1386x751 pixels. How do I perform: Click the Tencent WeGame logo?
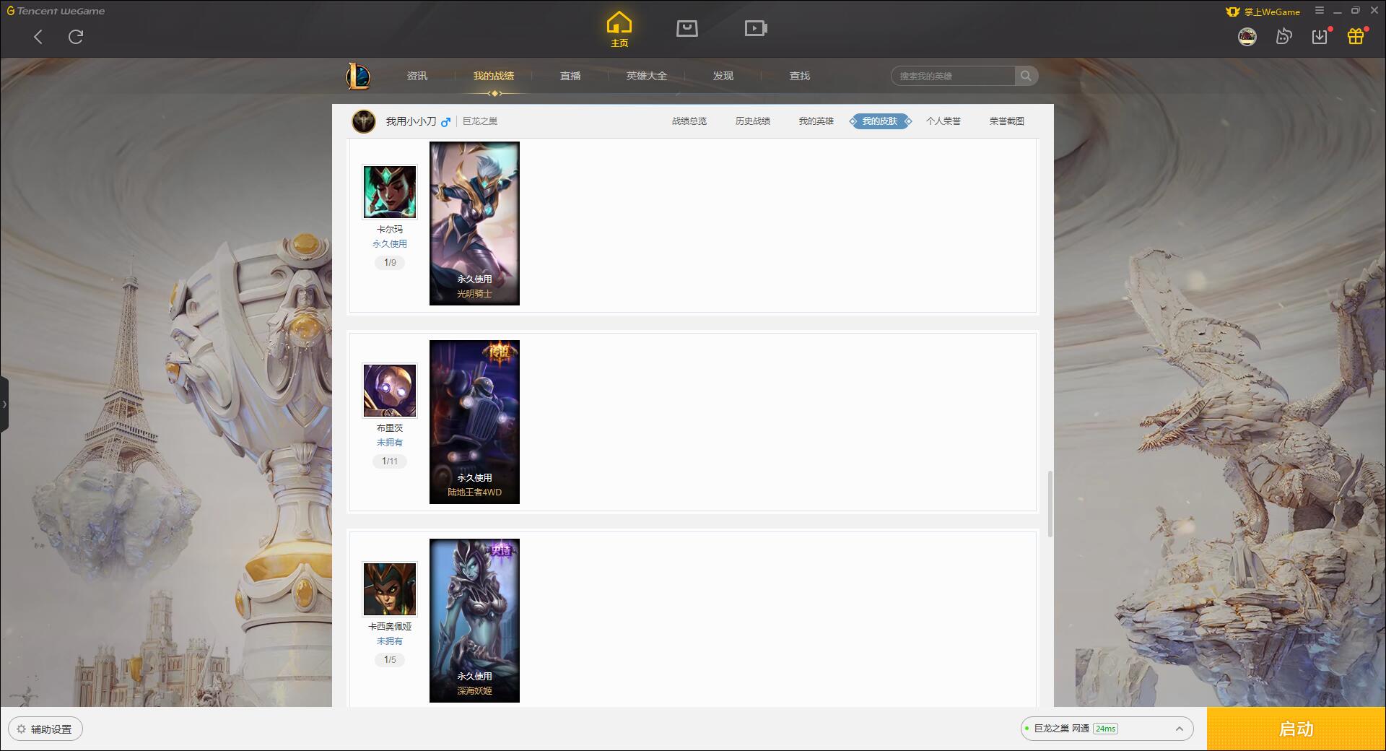point(56,11)
